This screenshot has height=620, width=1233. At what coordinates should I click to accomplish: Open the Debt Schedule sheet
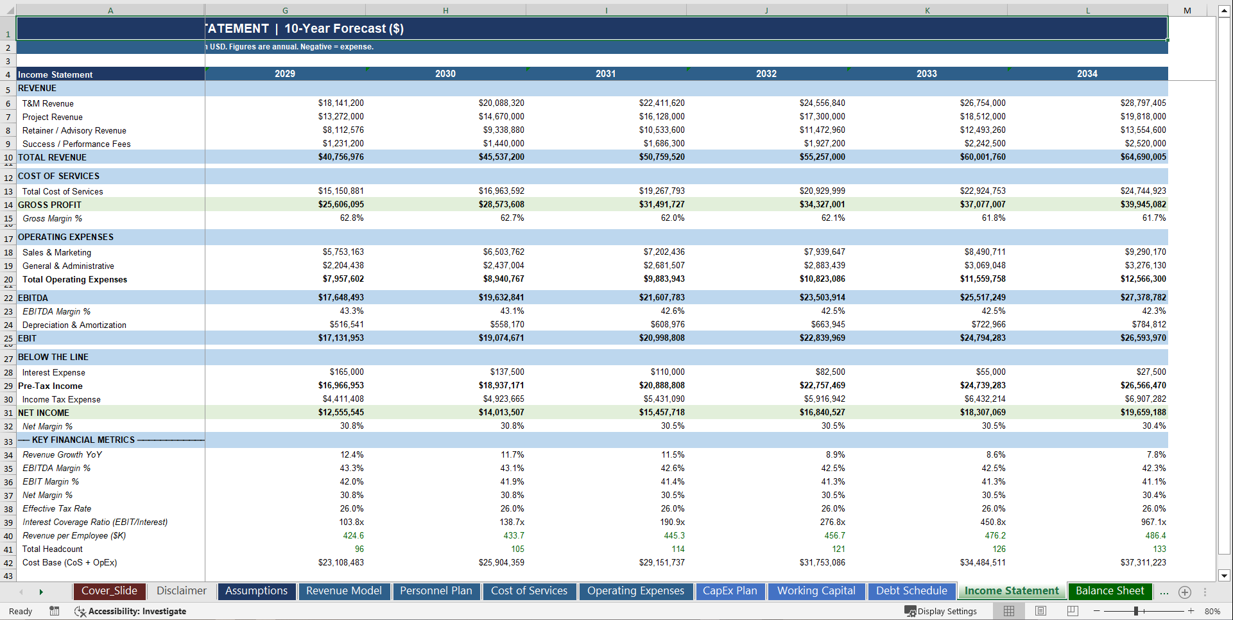coord(912,590)
